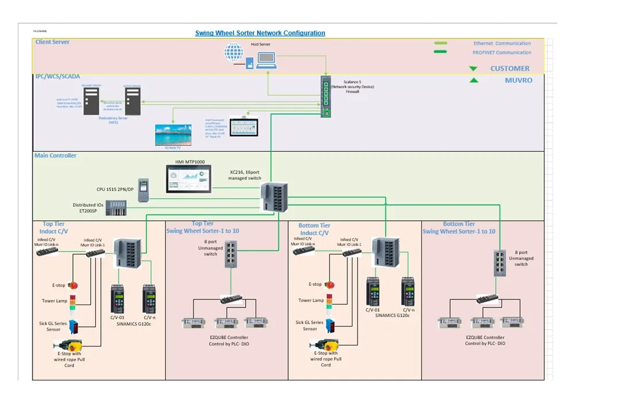This screenshot has height=404, width=620.
Task: Select Top Tier Swing Wheel Sorter-1 to 10 heading
Action: pos(203,227)
